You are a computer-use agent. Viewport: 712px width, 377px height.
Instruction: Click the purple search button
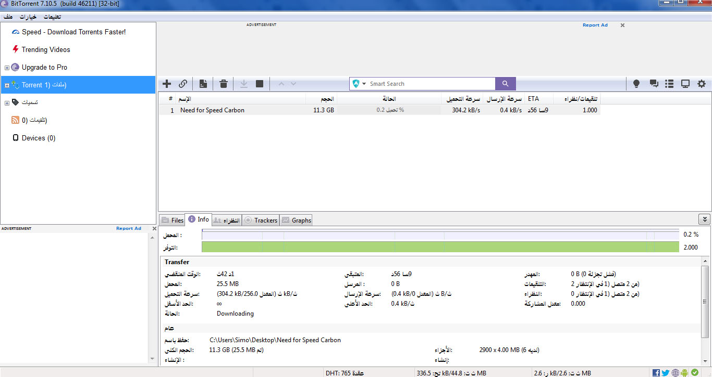pos(505,84)
